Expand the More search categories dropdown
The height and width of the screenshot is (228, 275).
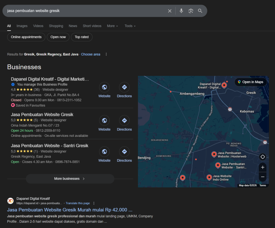[113, 26]
